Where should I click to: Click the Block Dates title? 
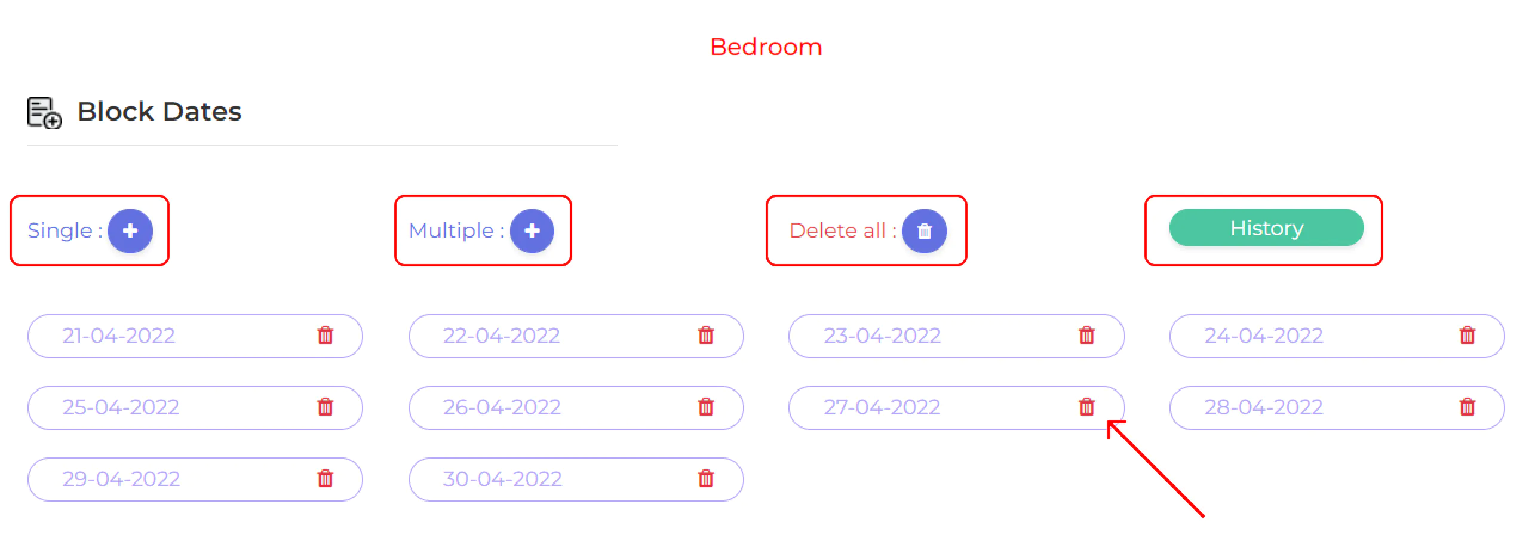click(x=159, y=112)
